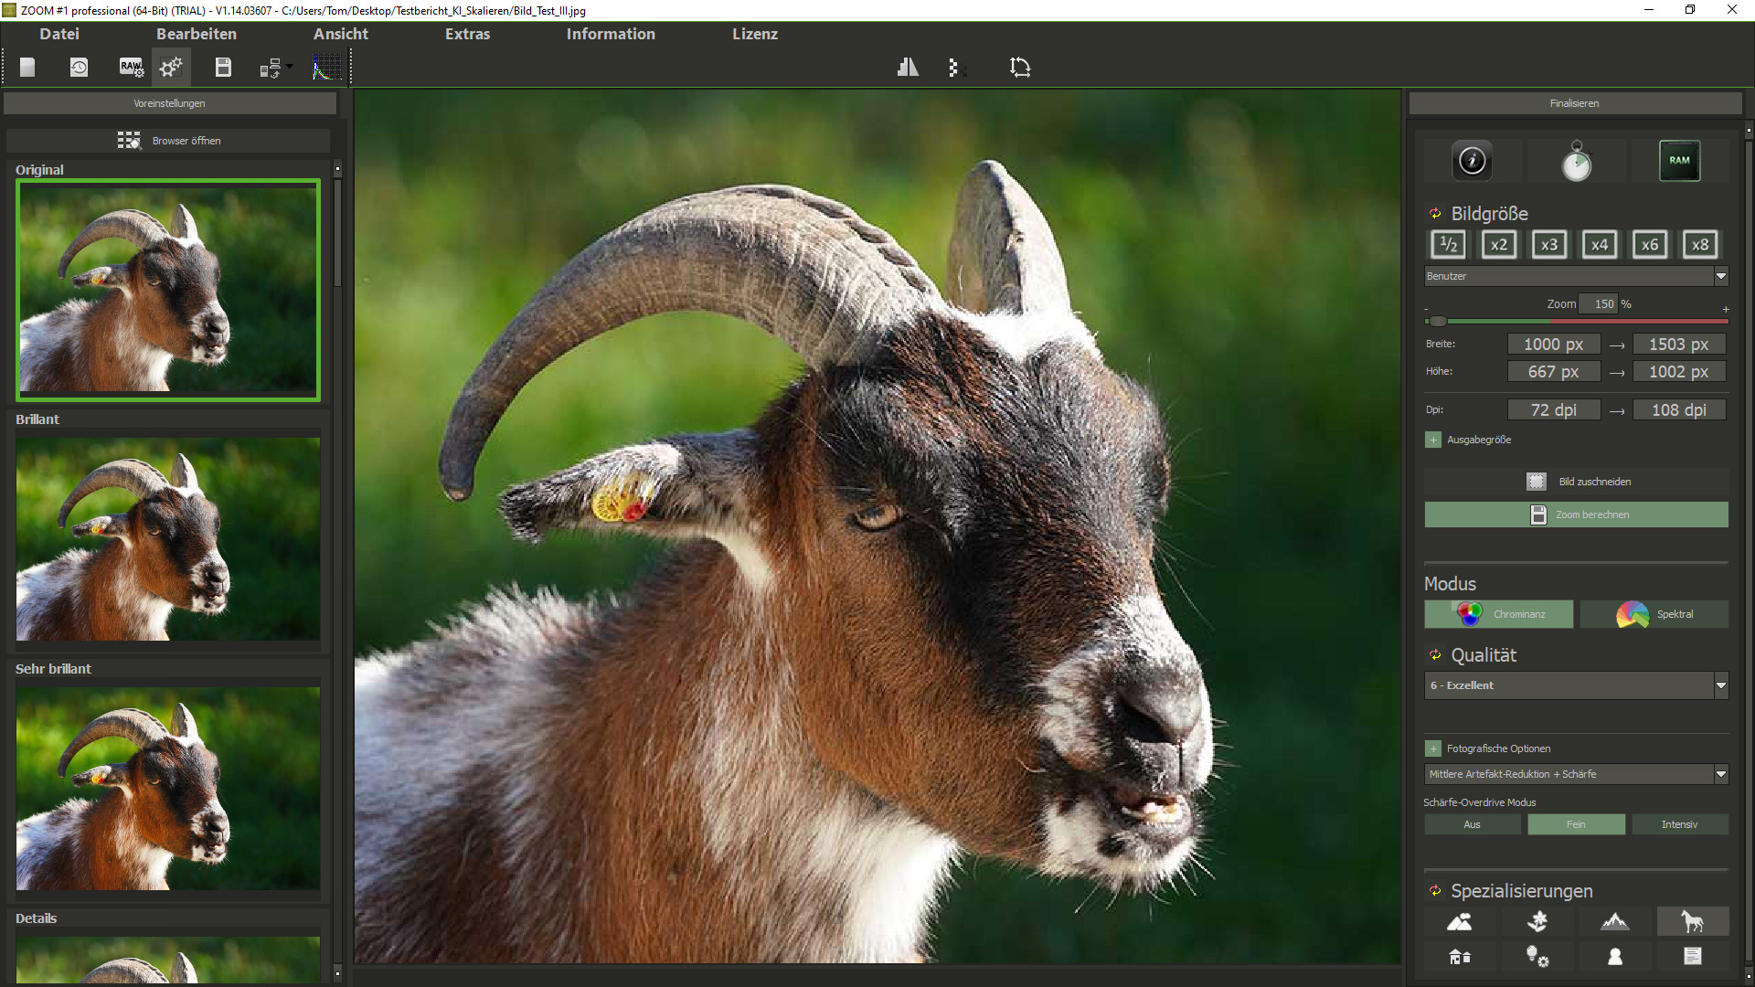Screen dimensions: 1755x987
Task: Click the RAM chip icon
Action: [1679, 161]
